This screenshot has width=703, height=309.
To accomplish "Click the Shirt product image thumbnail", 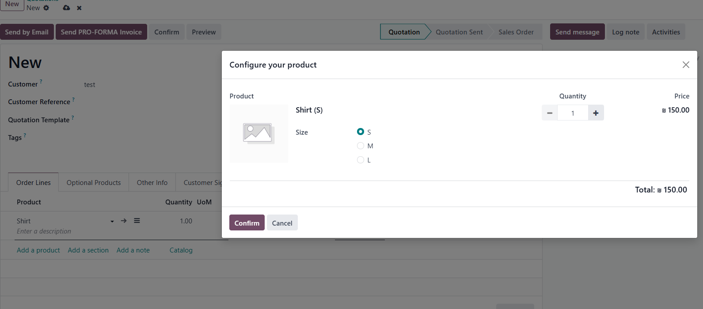I will 258,134.
